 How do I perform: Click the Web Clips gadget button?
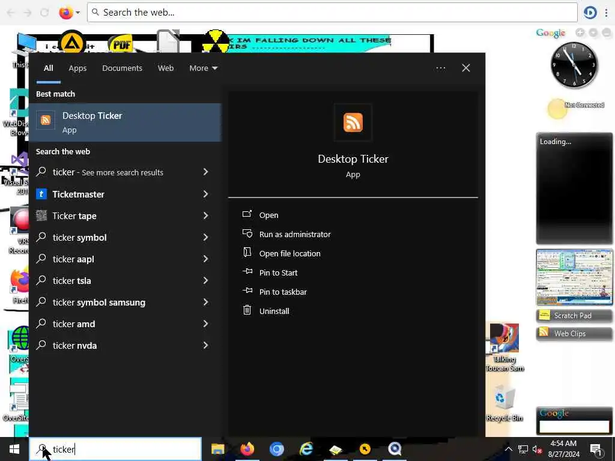pyautogui.click(x=574, y=333)
